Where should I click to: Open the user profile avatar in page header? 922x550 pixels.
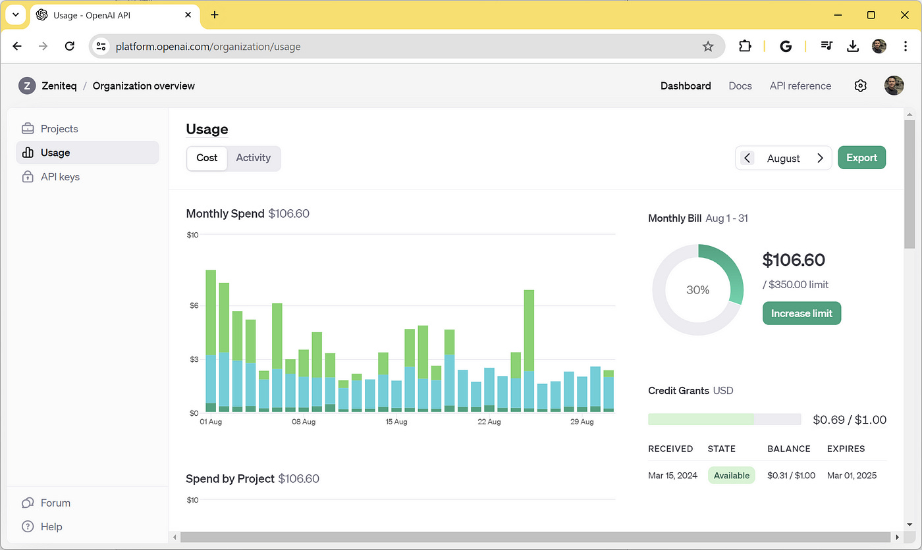click(894, 86)
